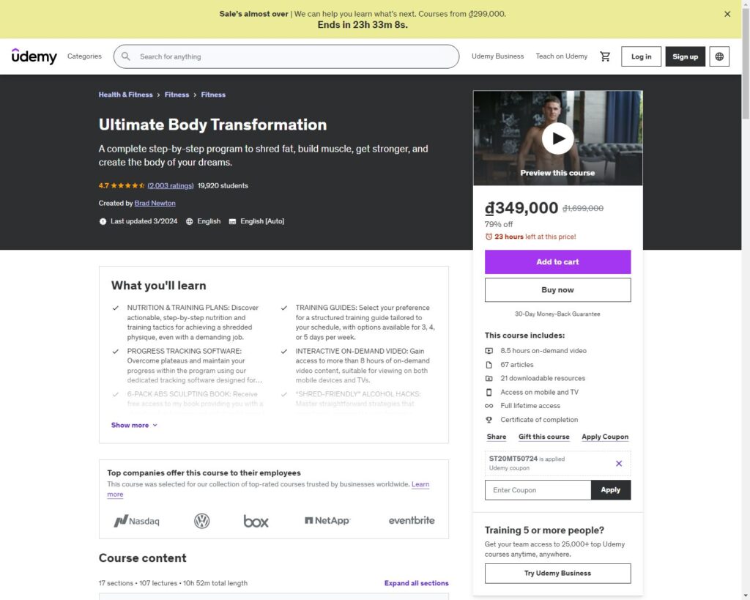This screenshot has height=600, width=750.
Task: Open instructor Brad Newton's profile link
Action: click(155, 203)
